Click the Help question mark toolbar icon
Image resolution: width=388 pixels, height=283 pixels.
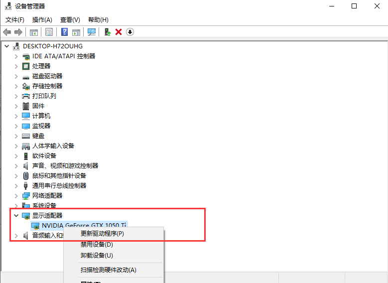click(64, 32)
